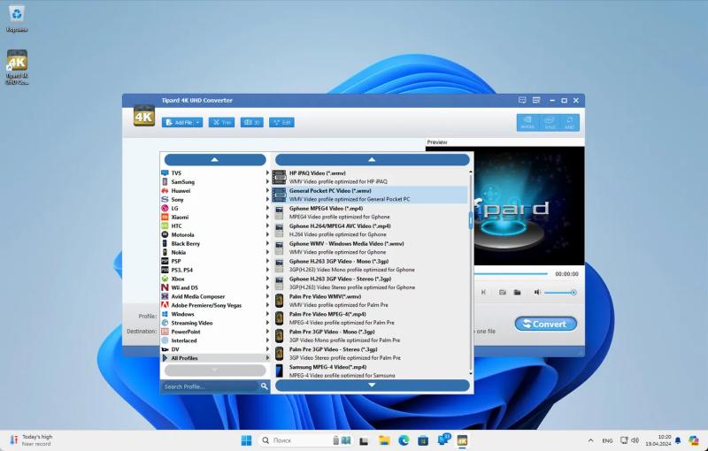Open the DV category
708x451 pixels.
[215, 349]
